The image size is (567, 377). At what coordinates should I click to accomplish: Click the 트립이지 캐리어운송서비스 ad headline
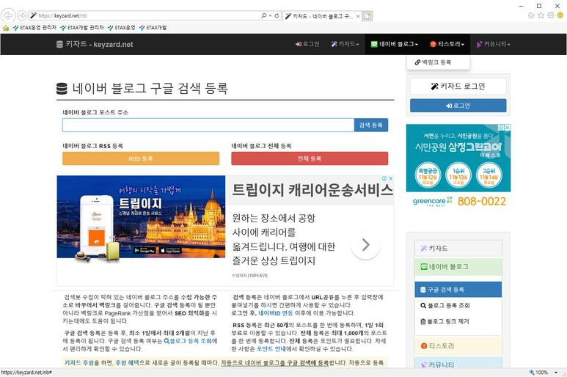[312, 190]
